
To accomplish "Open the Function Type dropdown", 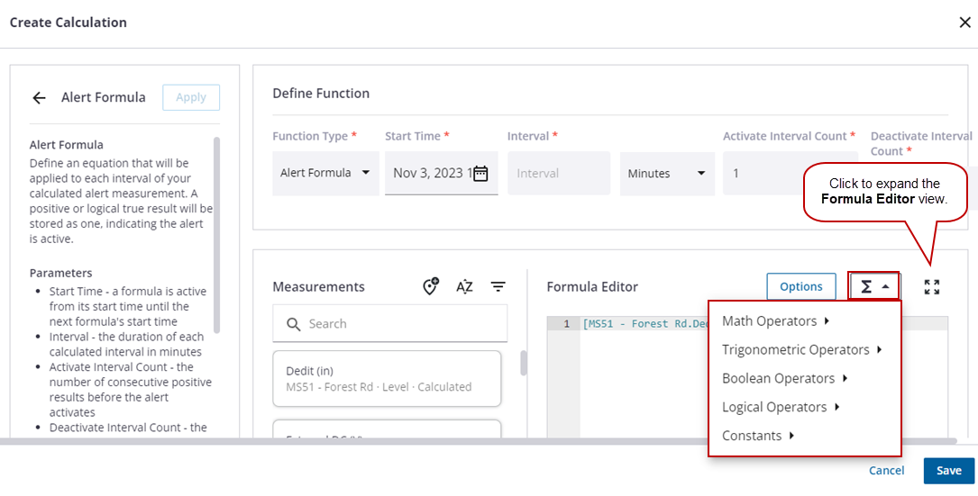I will click(x=324, y=173).
